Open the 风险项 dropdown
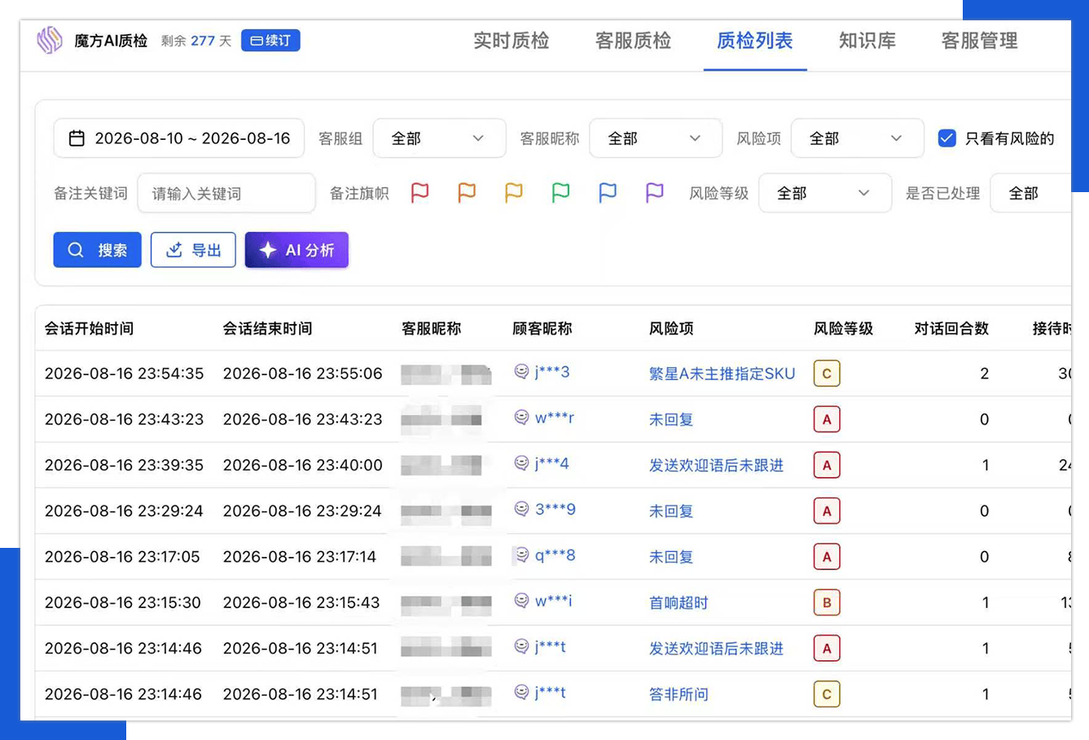The image size is (1089, 740). click(857, 138)
